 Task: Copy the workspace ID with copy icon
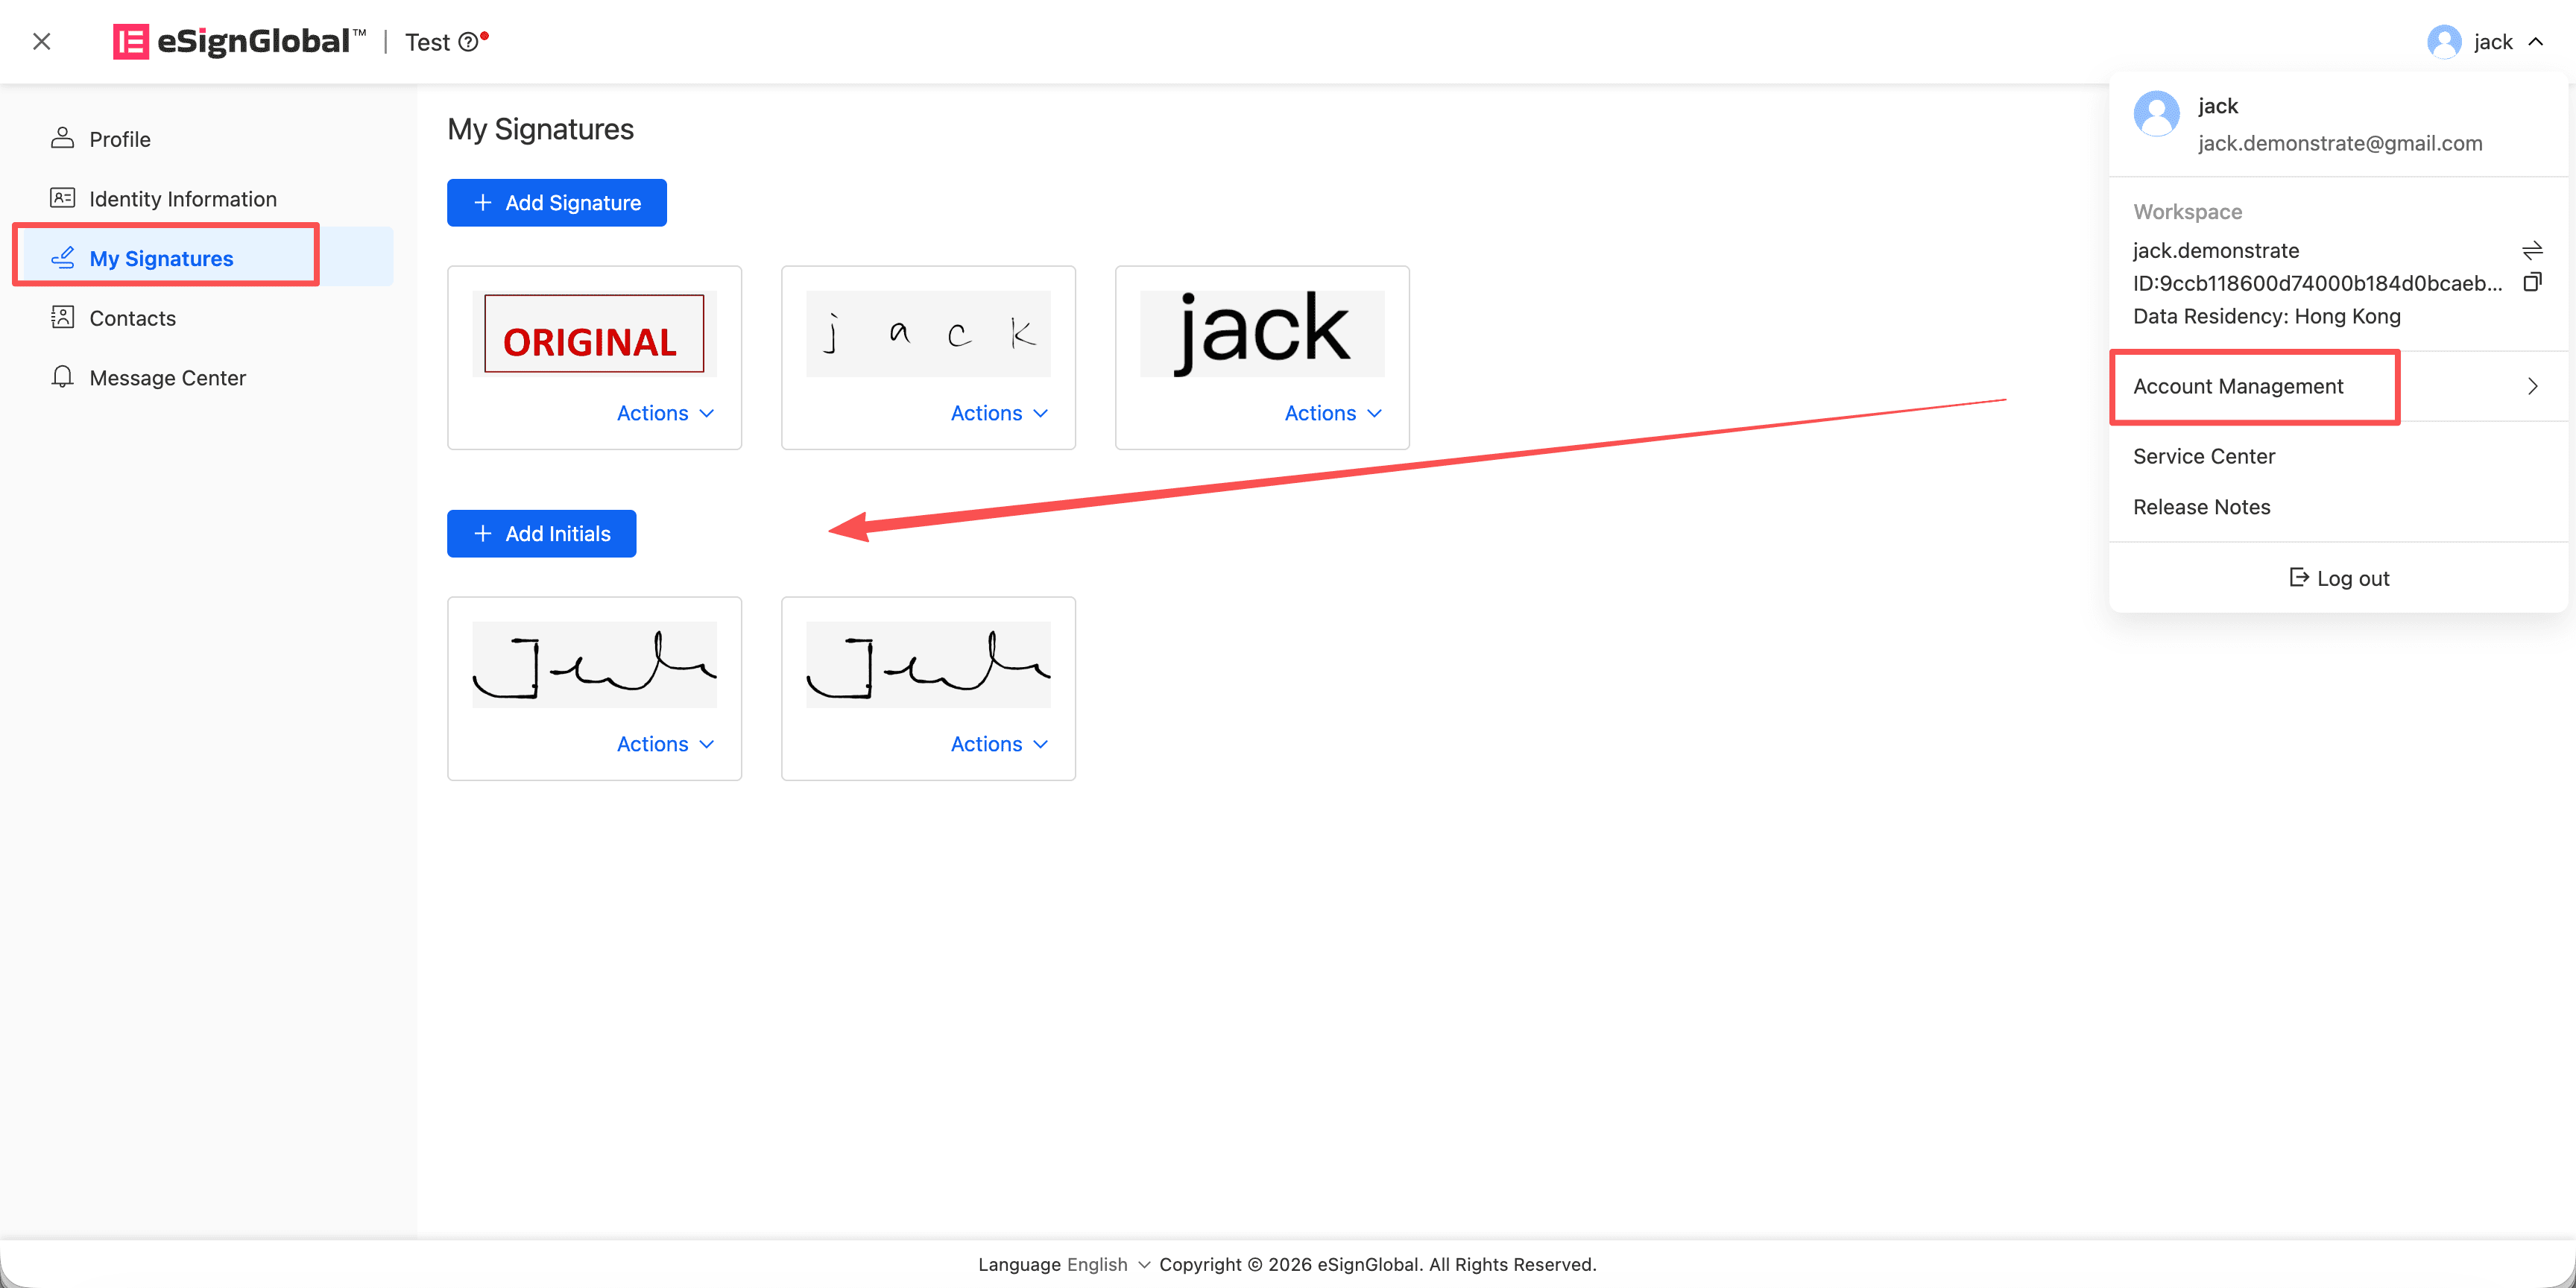[2532, 282]
